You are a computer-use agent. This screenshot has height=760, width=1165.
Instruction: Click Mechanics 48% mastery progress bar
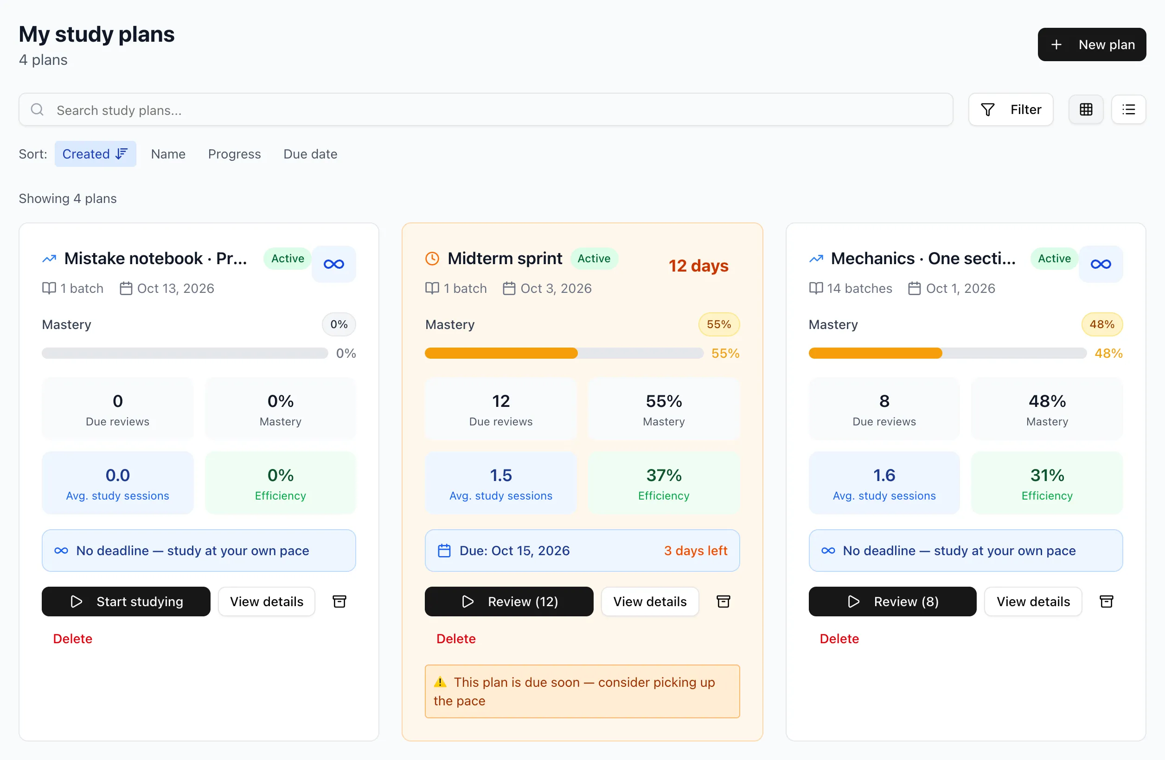pyautogui.click(x=947, y=353)
